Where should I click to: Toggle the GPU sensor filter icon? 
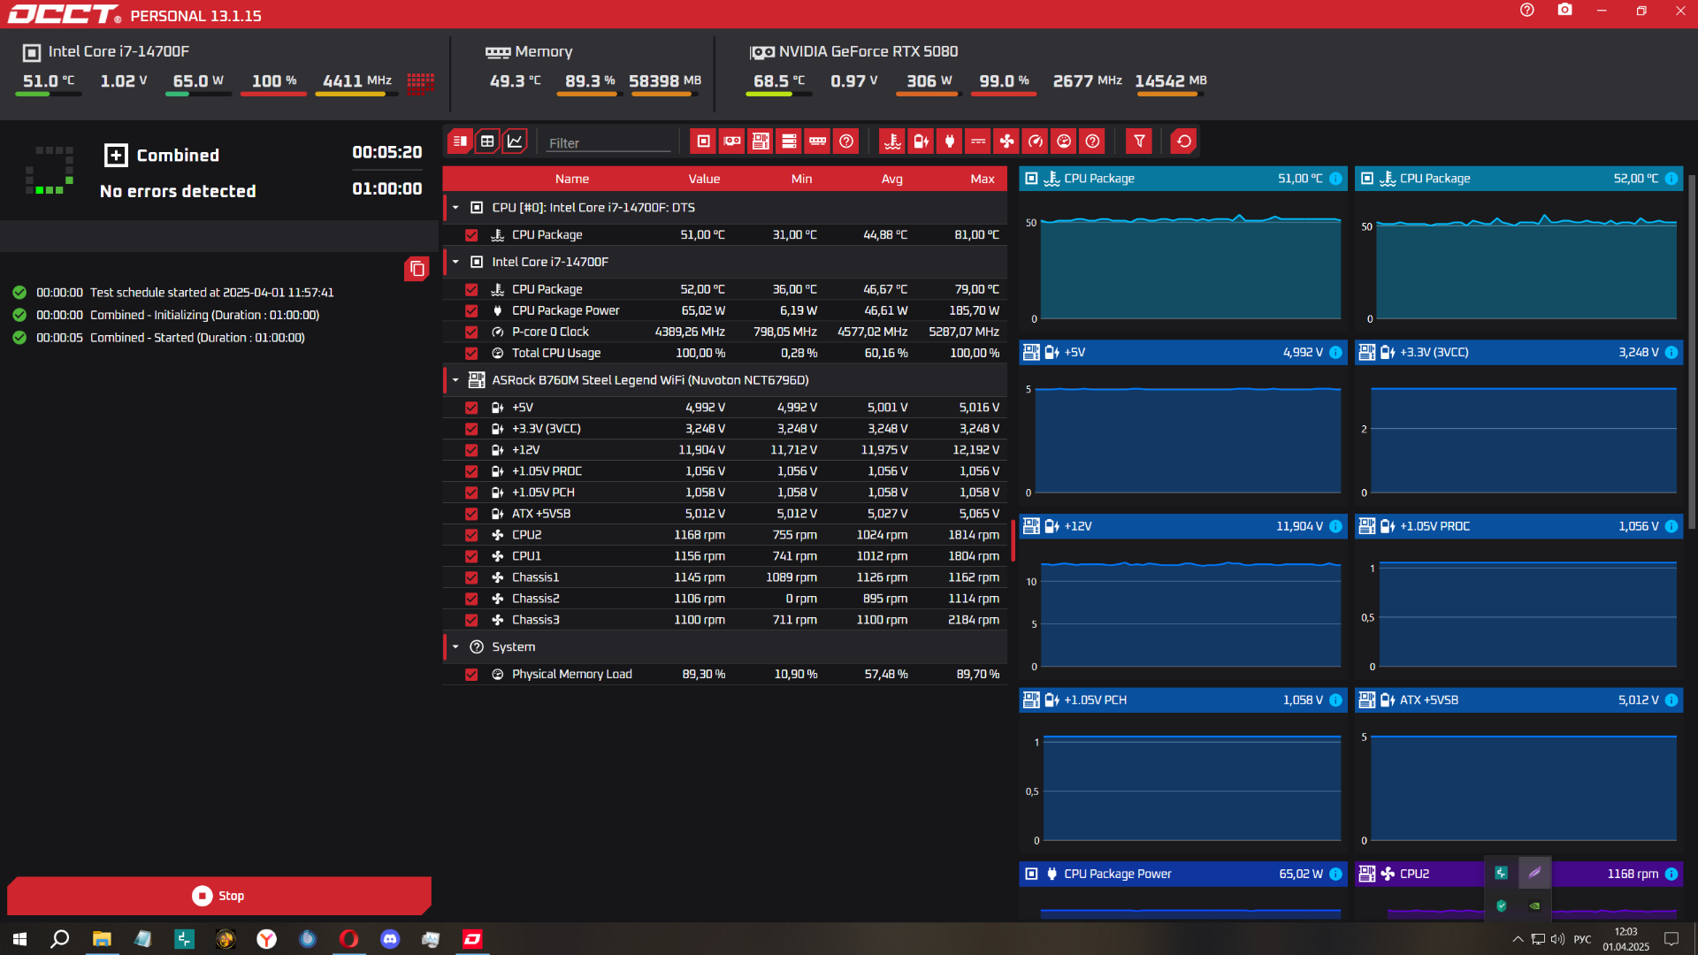(732, 141)
